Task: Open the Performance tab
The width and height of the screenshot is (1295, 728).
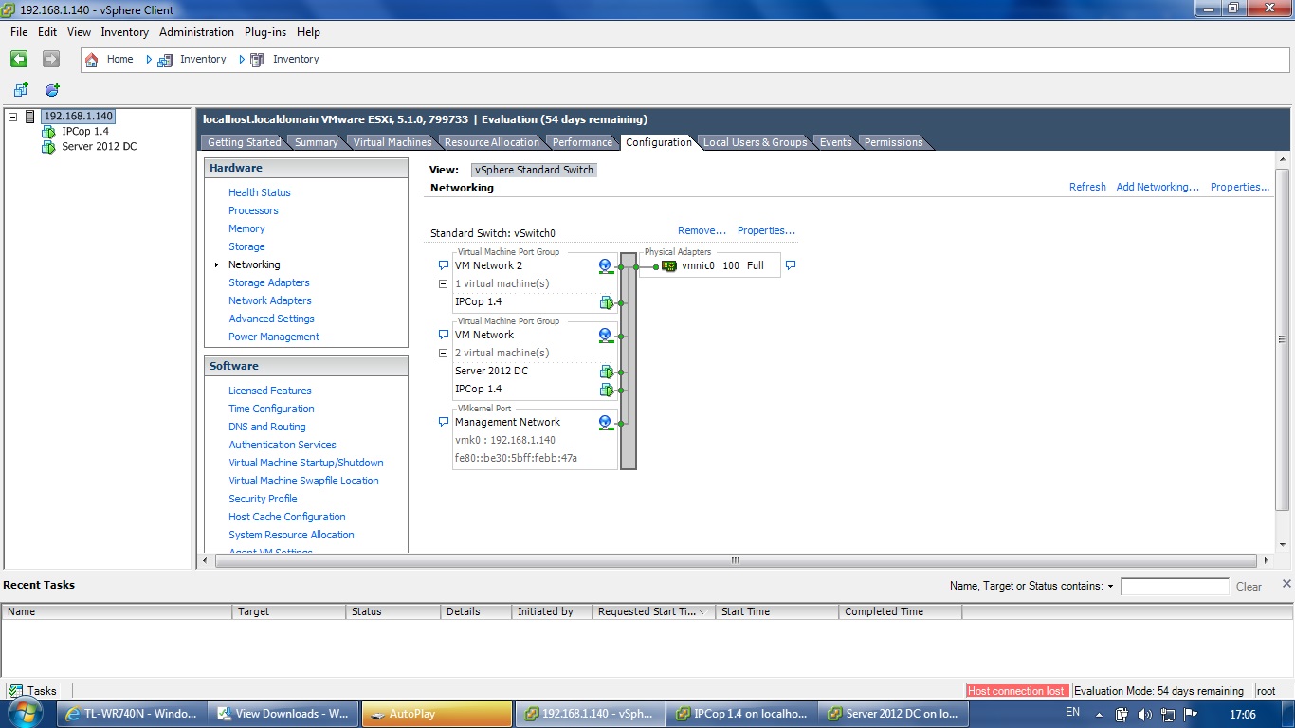Action: [x=582, y=142]
